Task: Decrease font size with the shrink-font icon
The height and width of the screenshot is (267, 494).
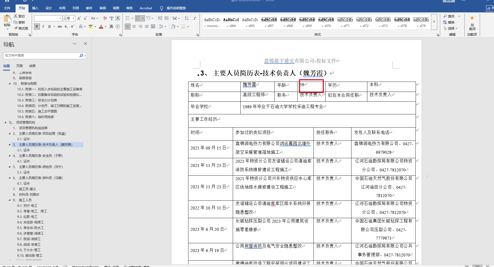Action: point(85,18)
